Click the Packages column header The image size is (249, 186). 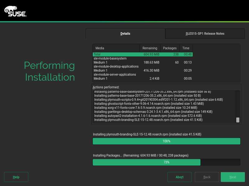point(170,48)
